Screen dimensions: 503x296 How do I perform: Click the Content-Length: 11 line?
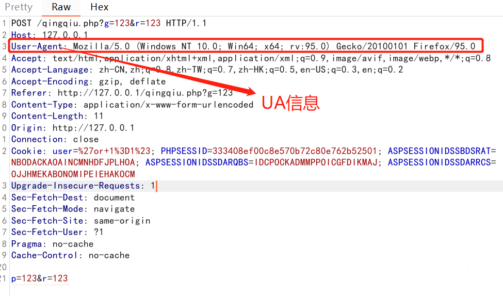point(57,116)
